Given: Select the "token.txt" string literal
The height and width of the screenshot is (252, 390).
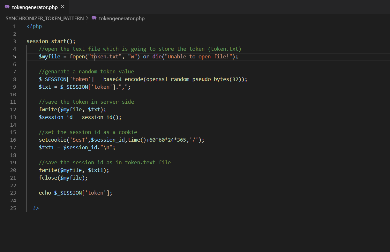Looking at the screenshot, I should [x=105, y=56].
